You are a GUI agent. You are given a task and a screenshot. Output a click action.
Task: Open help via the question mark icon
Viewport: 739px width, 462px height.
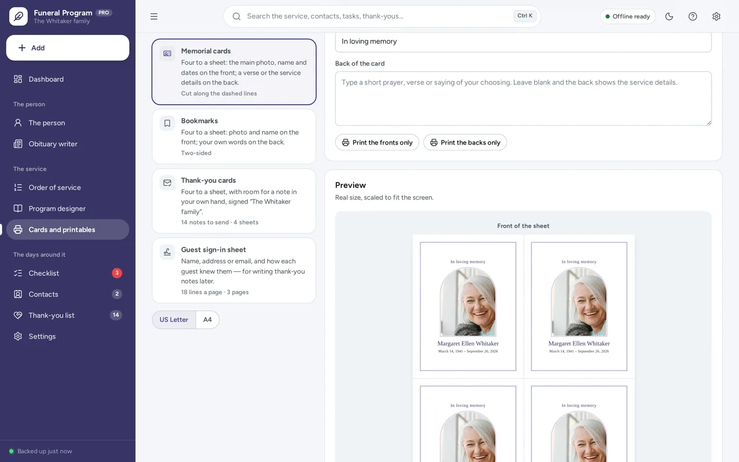[693, 16]
